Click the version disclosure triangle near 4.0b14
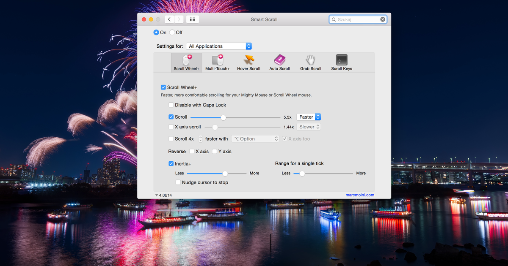Screen dimensions: 508x266 [157, 195]
